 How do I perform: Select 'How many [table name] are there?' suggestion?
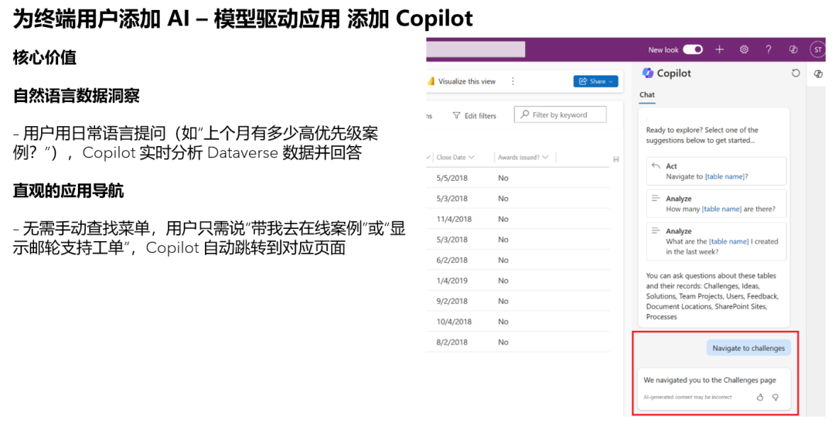pos(716,204)
